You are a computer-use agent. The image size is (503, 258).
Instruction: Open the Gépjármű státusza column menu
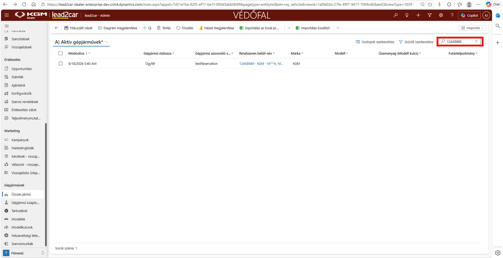pyautogui.click(x=159, y=53)
